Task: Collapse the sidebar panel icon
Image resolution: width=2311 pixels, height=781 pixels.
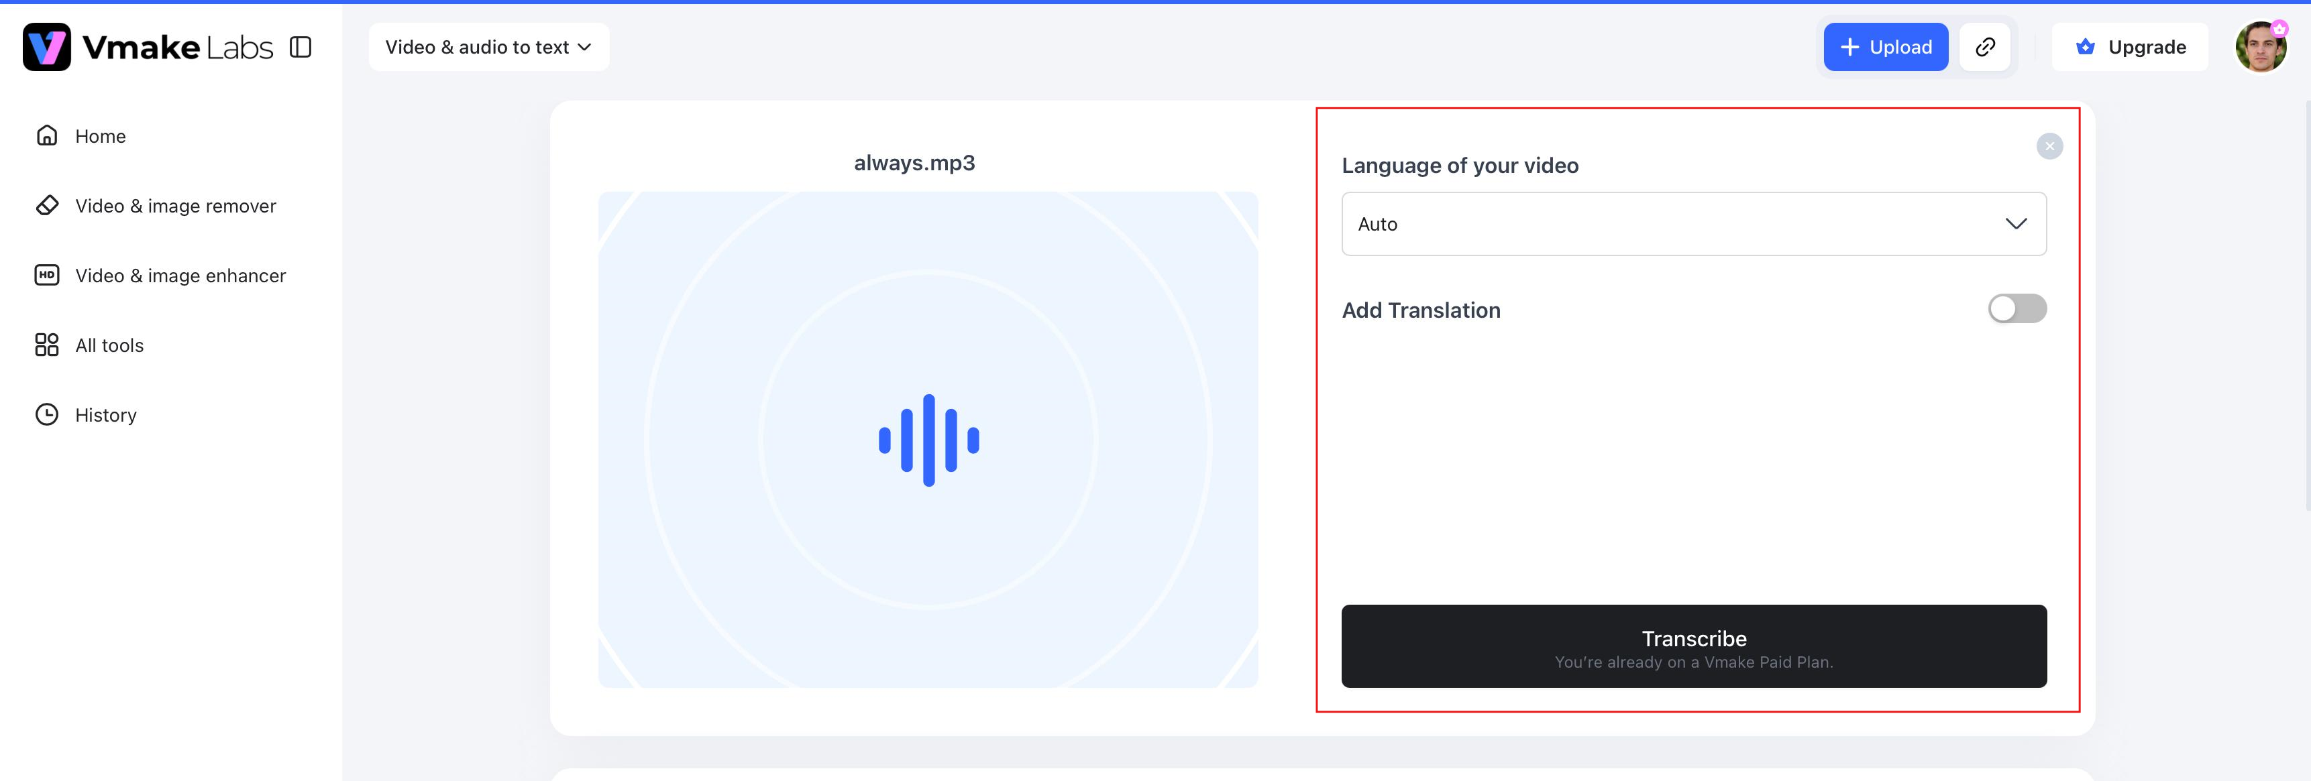Action: (301, 47)
